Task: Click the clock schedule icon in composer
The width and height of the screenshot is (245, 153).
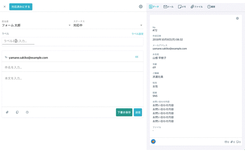Action: tap(27, 112)
